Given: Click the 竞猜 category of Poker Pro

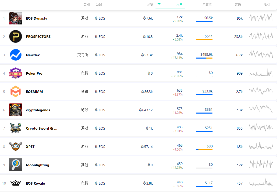Looking at the screenshot, I should pyautogui.click(x=84, y=73).
